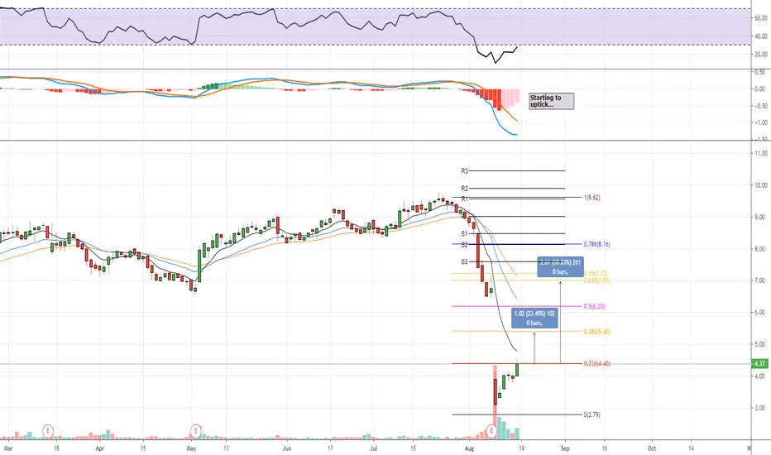Click the Fibonacci level label 0.382(5.40)
Viewport: 771px width, 455px height.
coord(597,332)
